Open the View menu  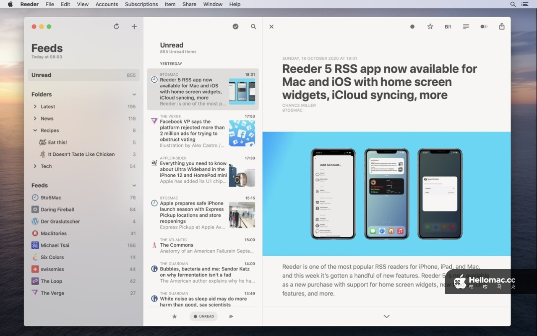click(x=83, y=4)
